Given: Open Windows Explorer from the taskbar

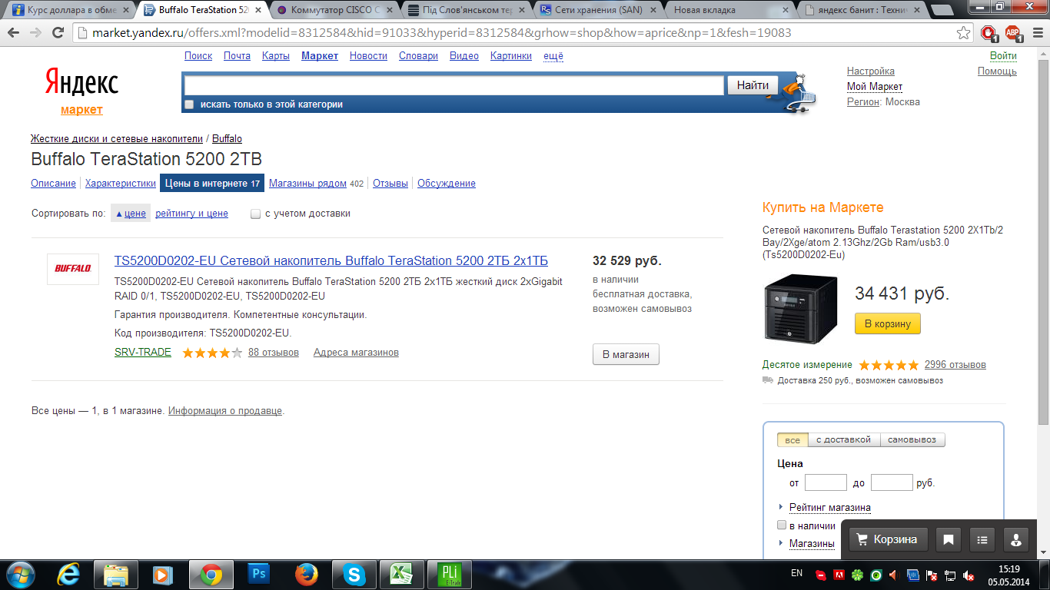Looking at the screenshot, I should click(116, 574).
